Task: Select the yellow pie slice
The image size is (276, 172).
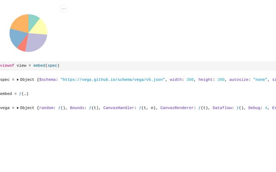Action: [x=40, y=28]
